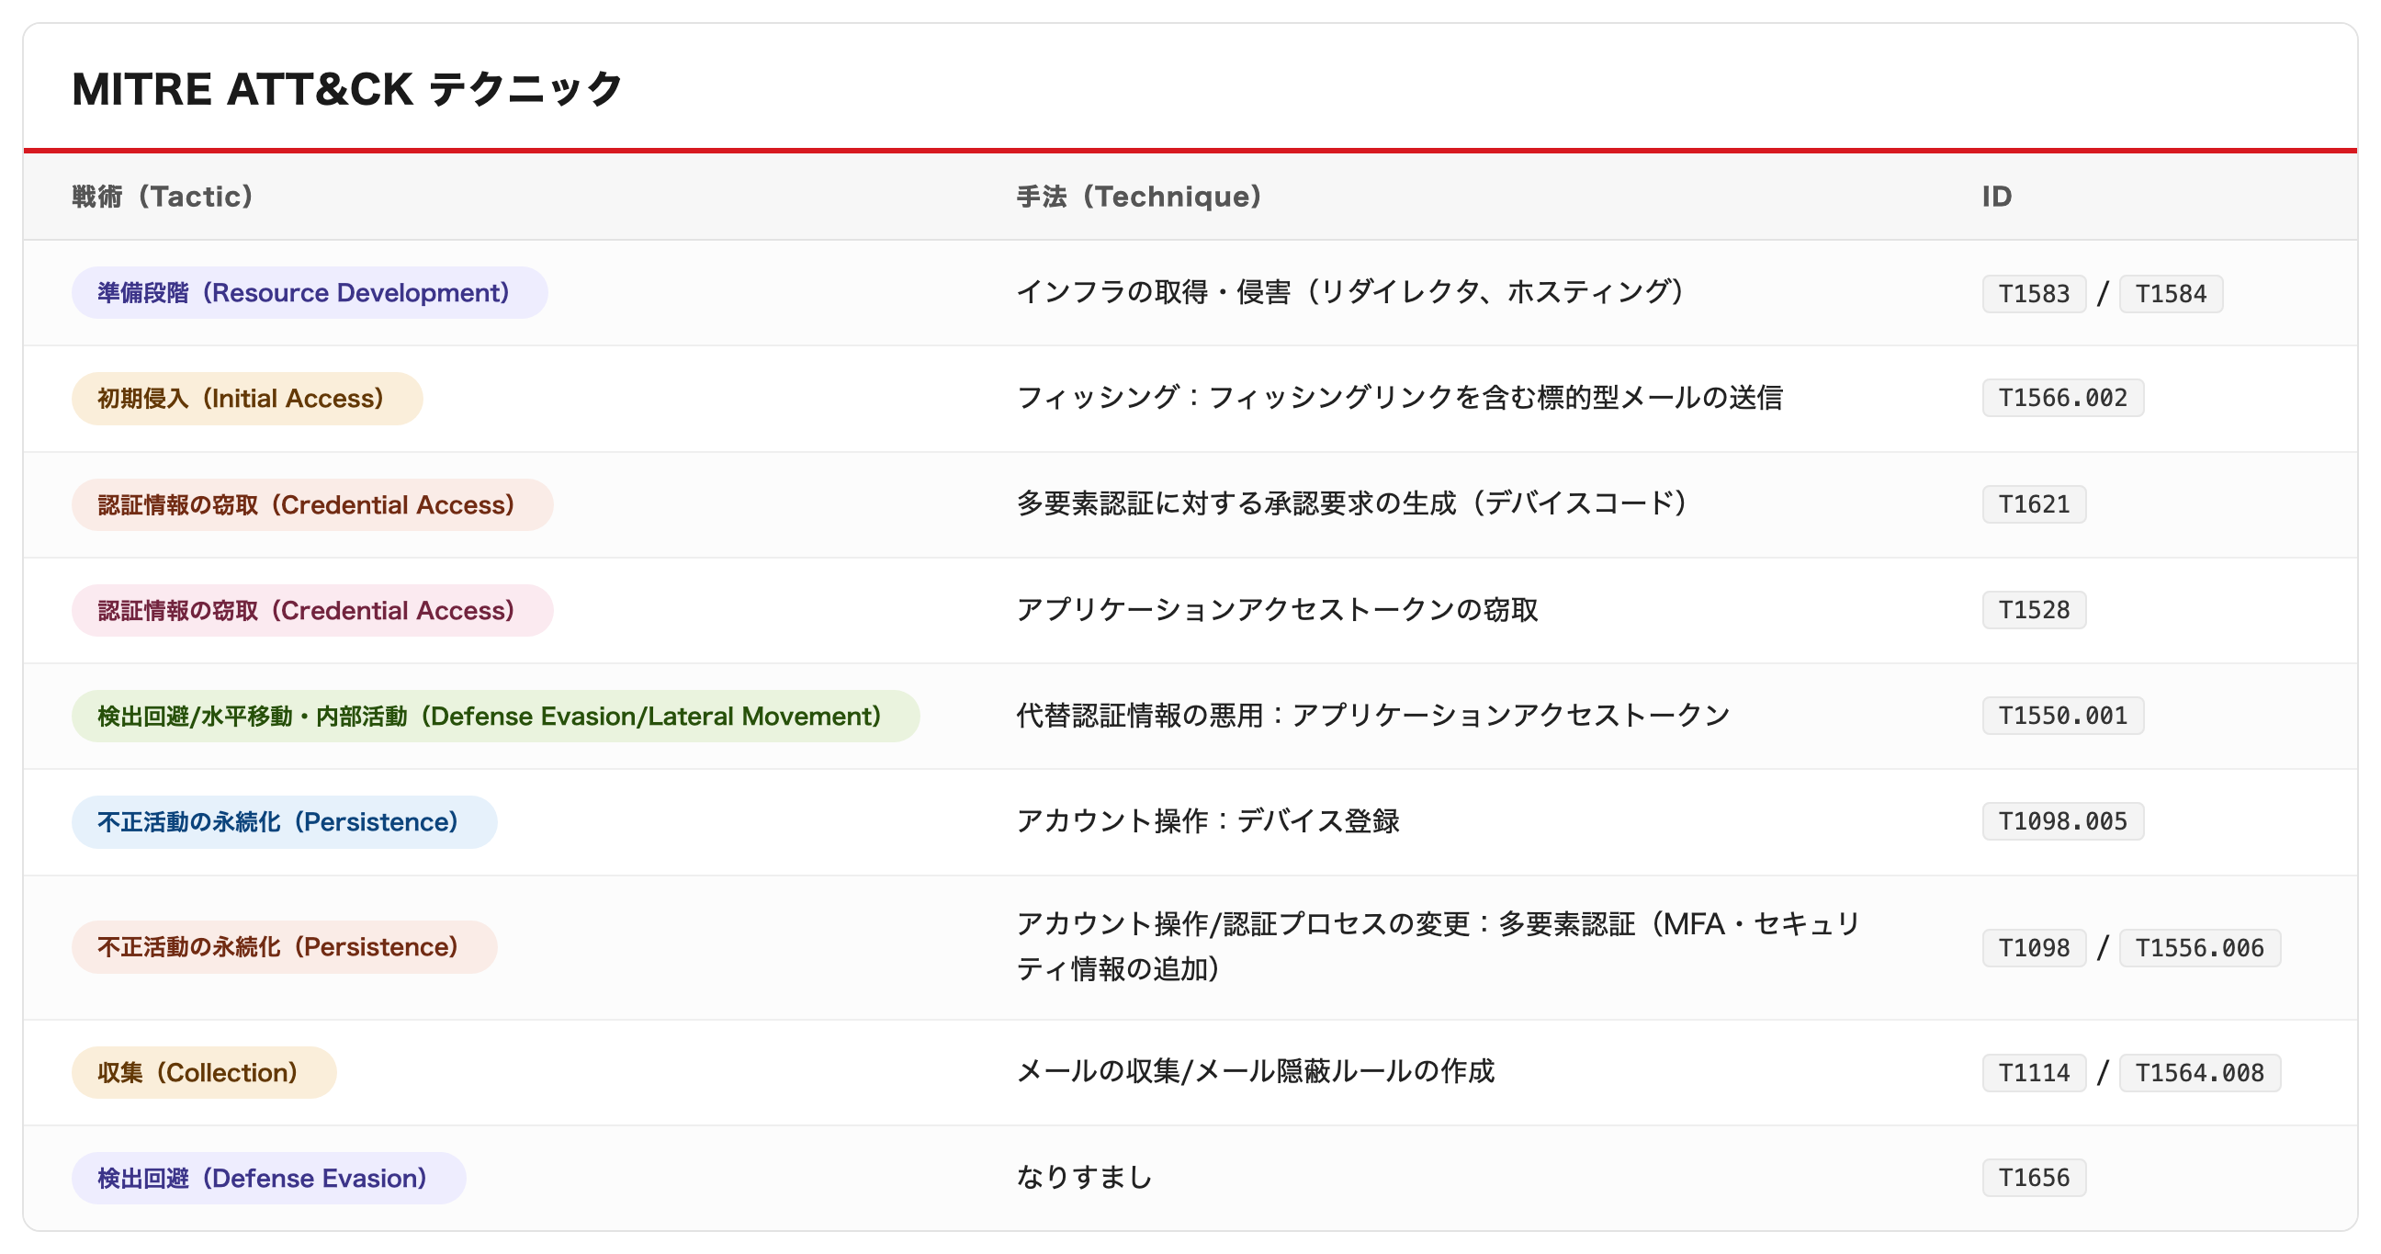Click the 戦術 (Tactic) column header
The image size is (2381, 1254).
[163, 197]
